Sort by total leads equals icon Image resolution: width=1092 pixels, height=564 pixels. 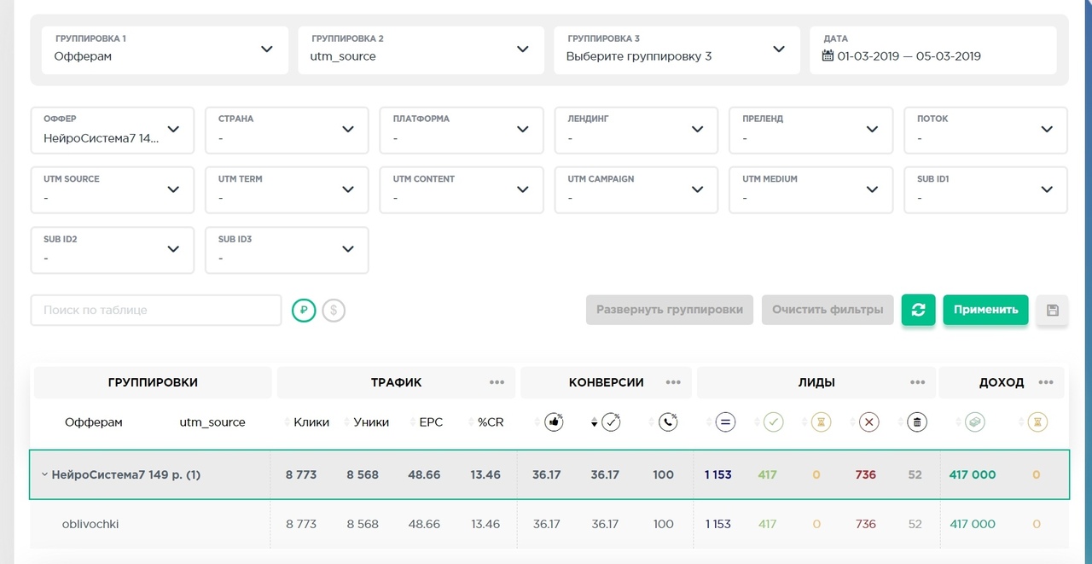coord(725,422)
